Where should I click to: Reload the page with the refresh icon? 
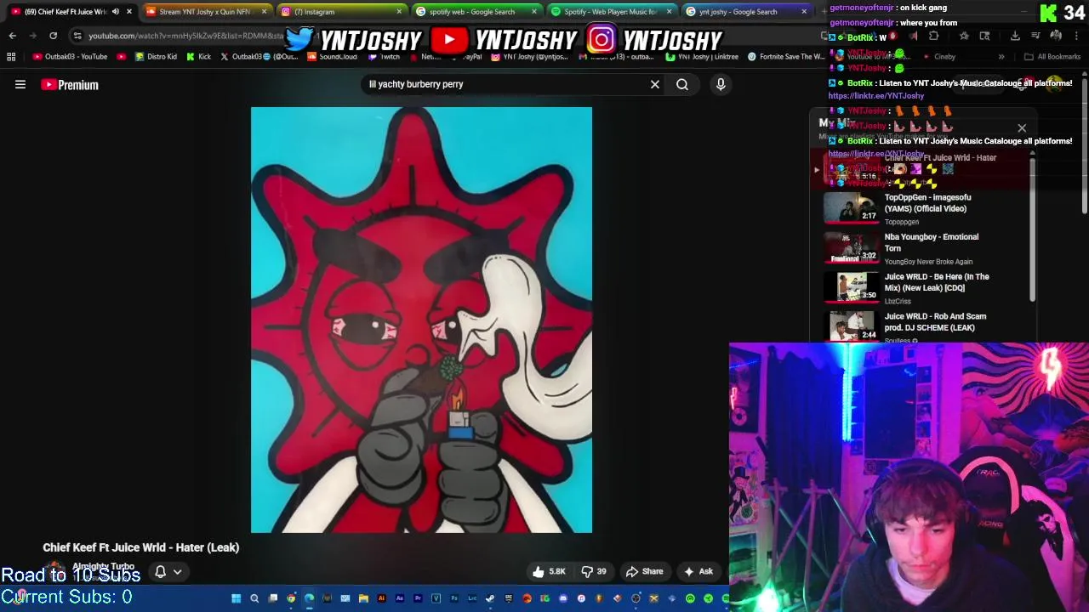(x=53, y=36)
